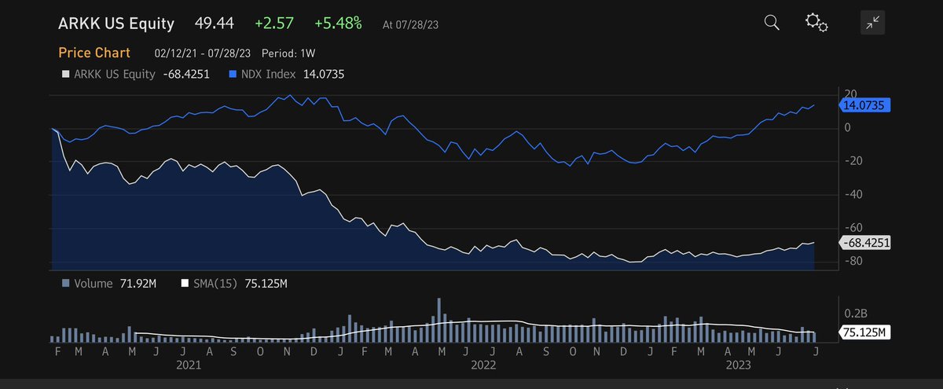Viewport: 943px width, 389px height.
Task: Click the last price 49.44
Action: coord(214,24)
